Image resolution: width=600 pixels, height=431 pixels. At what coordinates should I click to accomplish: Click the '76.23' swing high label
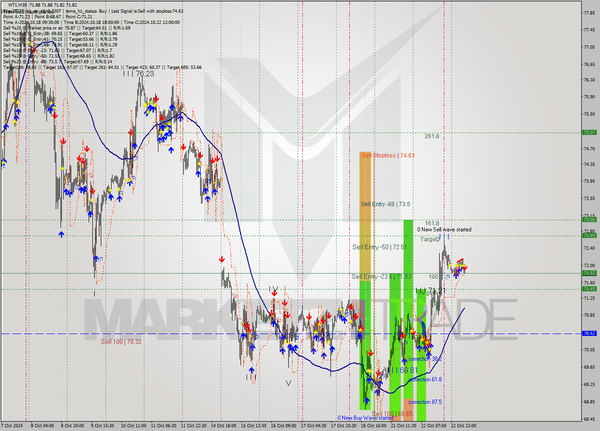pyautogui.click(x=145, y=74)
